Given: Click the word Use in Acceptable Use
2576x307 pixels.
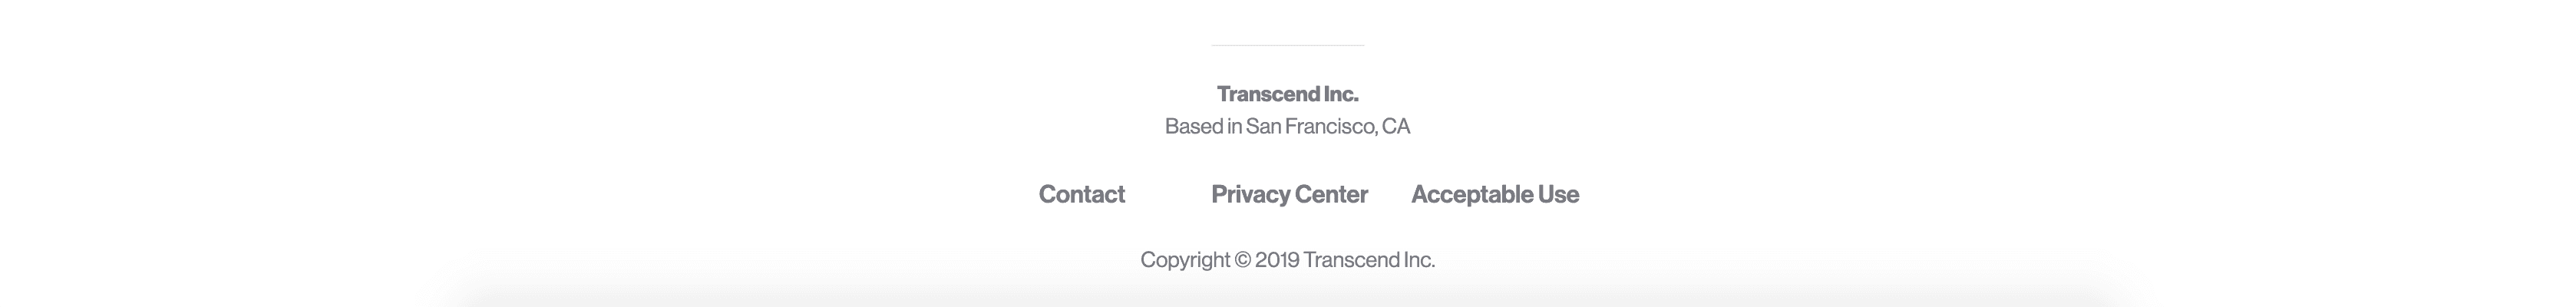Looking at the screenshot, I should point(1558,194).
